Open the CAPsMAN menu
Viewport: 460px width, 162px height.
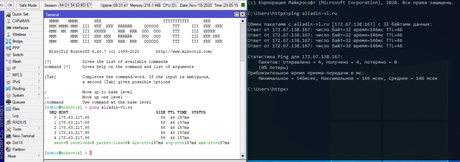pos(24,21)
